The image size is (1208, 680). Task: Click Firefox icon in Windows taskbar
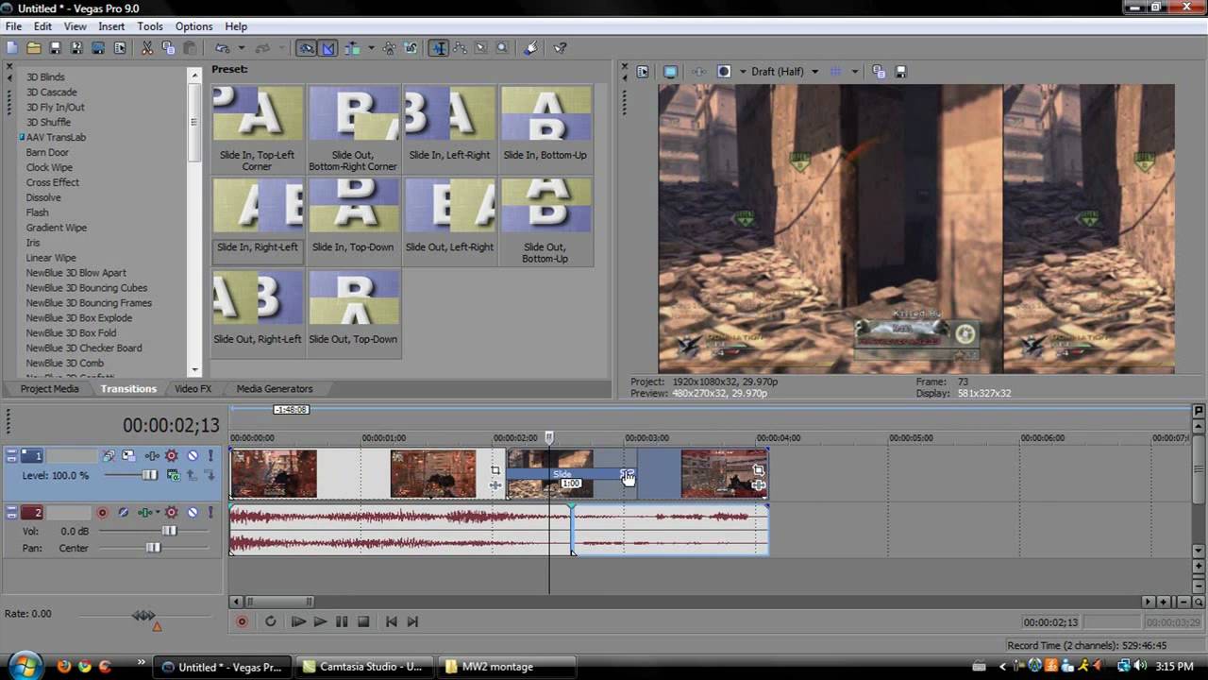point(63,666)
